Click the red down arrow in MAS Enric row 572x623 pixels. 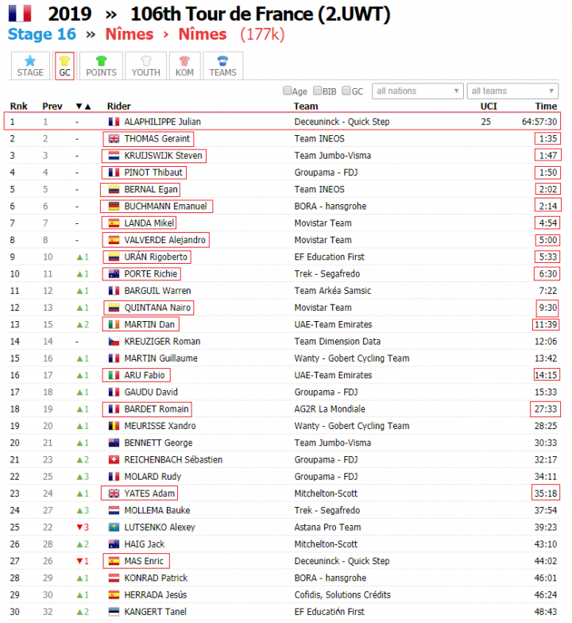(79, 561)
